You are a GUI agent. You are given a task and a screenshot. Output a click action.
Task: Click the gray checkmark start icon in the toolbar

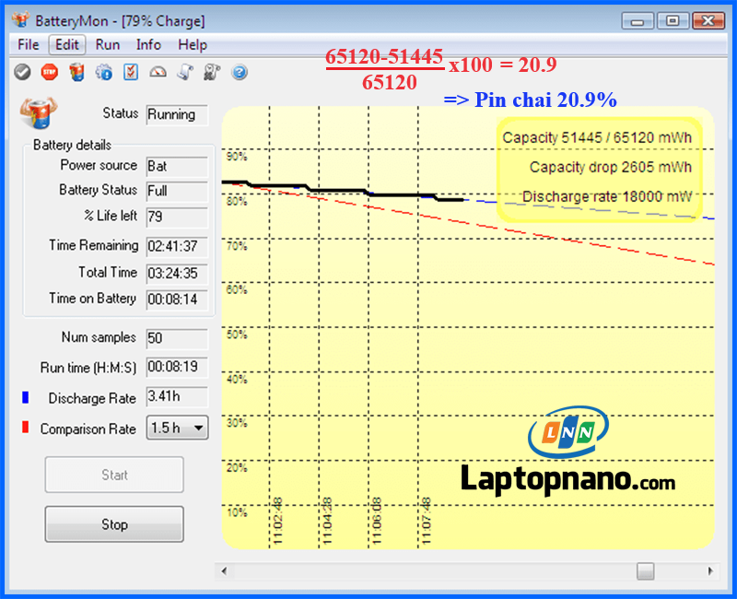(23, 72)
